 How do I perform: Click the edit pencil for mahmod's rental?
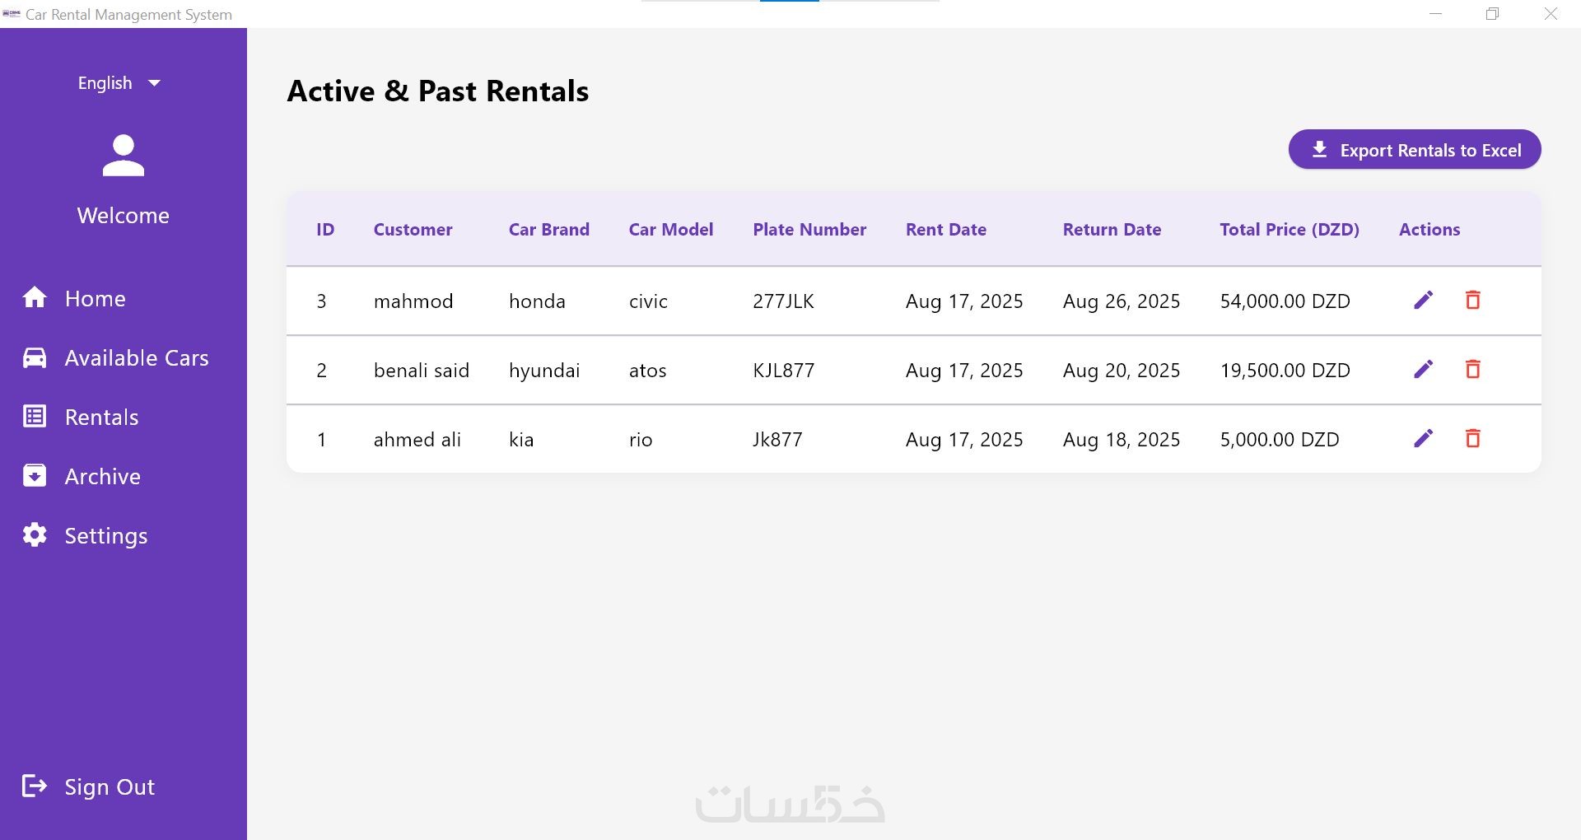pos(1423,301)
